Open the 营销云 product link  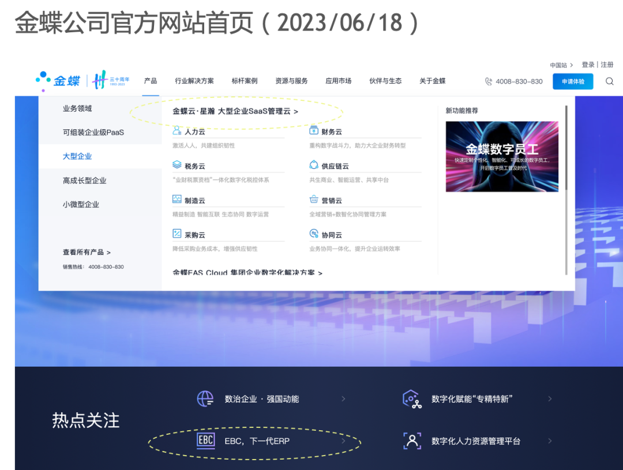click(x=332, y=201)
